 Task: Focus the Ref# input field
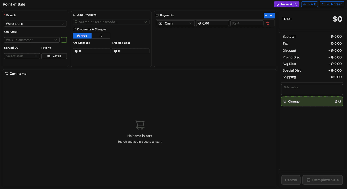click(x=247, y=23)
